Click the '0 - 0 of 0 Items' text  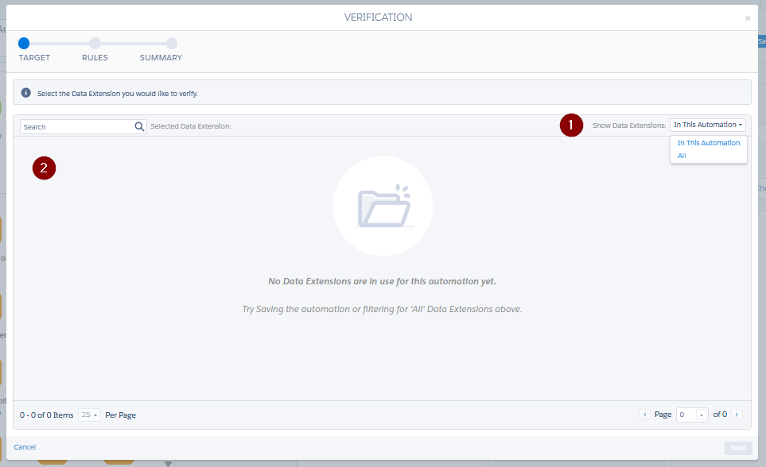tap(46, 415)
